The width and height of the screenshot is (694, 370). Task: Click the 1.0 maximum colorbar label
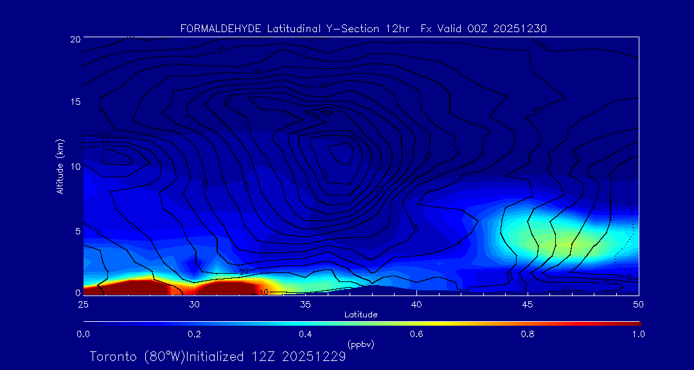coord(639,334)
